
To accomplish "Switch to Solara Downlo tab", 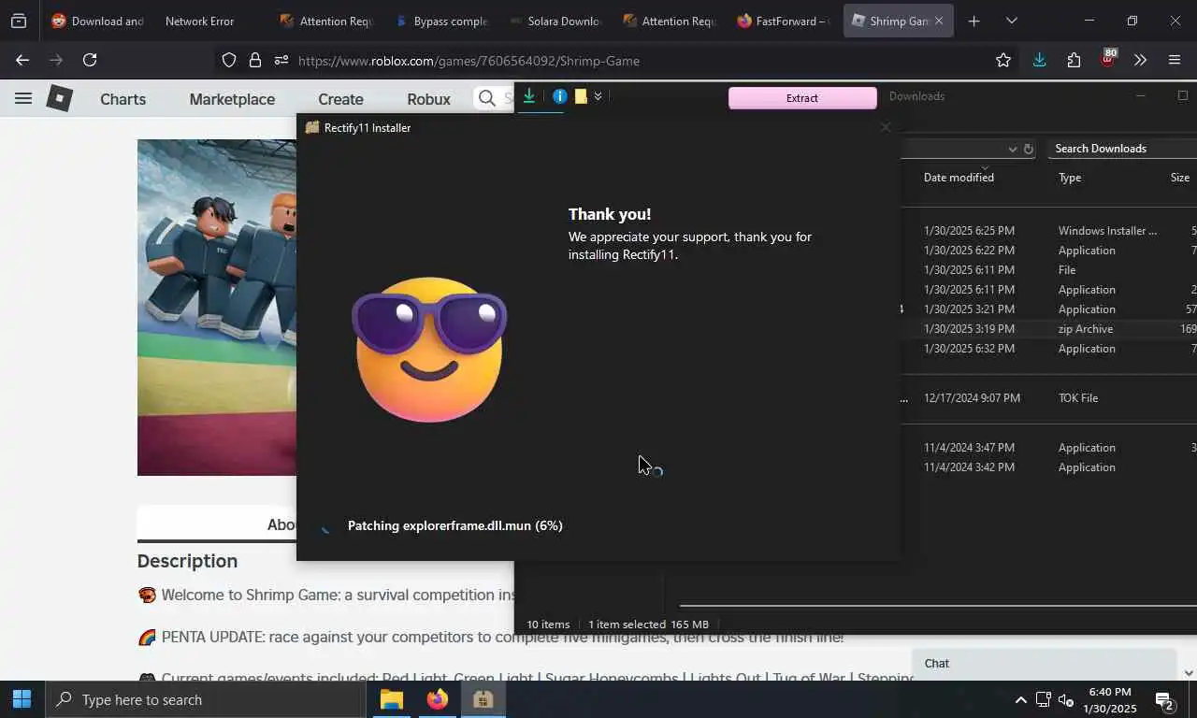I will 555,21.
